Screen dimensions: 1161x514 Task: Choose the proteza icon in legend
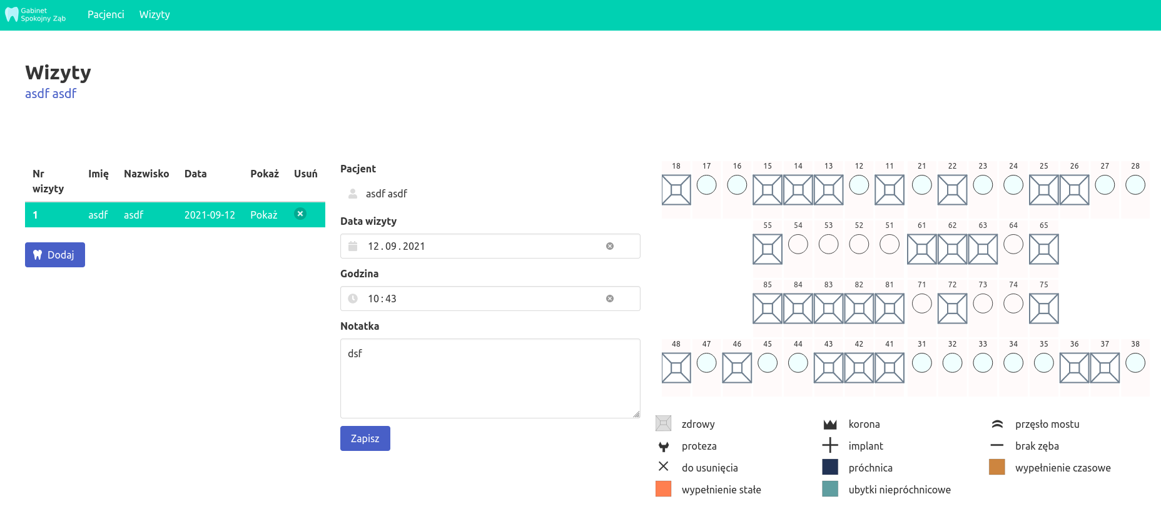pos(663,446)
